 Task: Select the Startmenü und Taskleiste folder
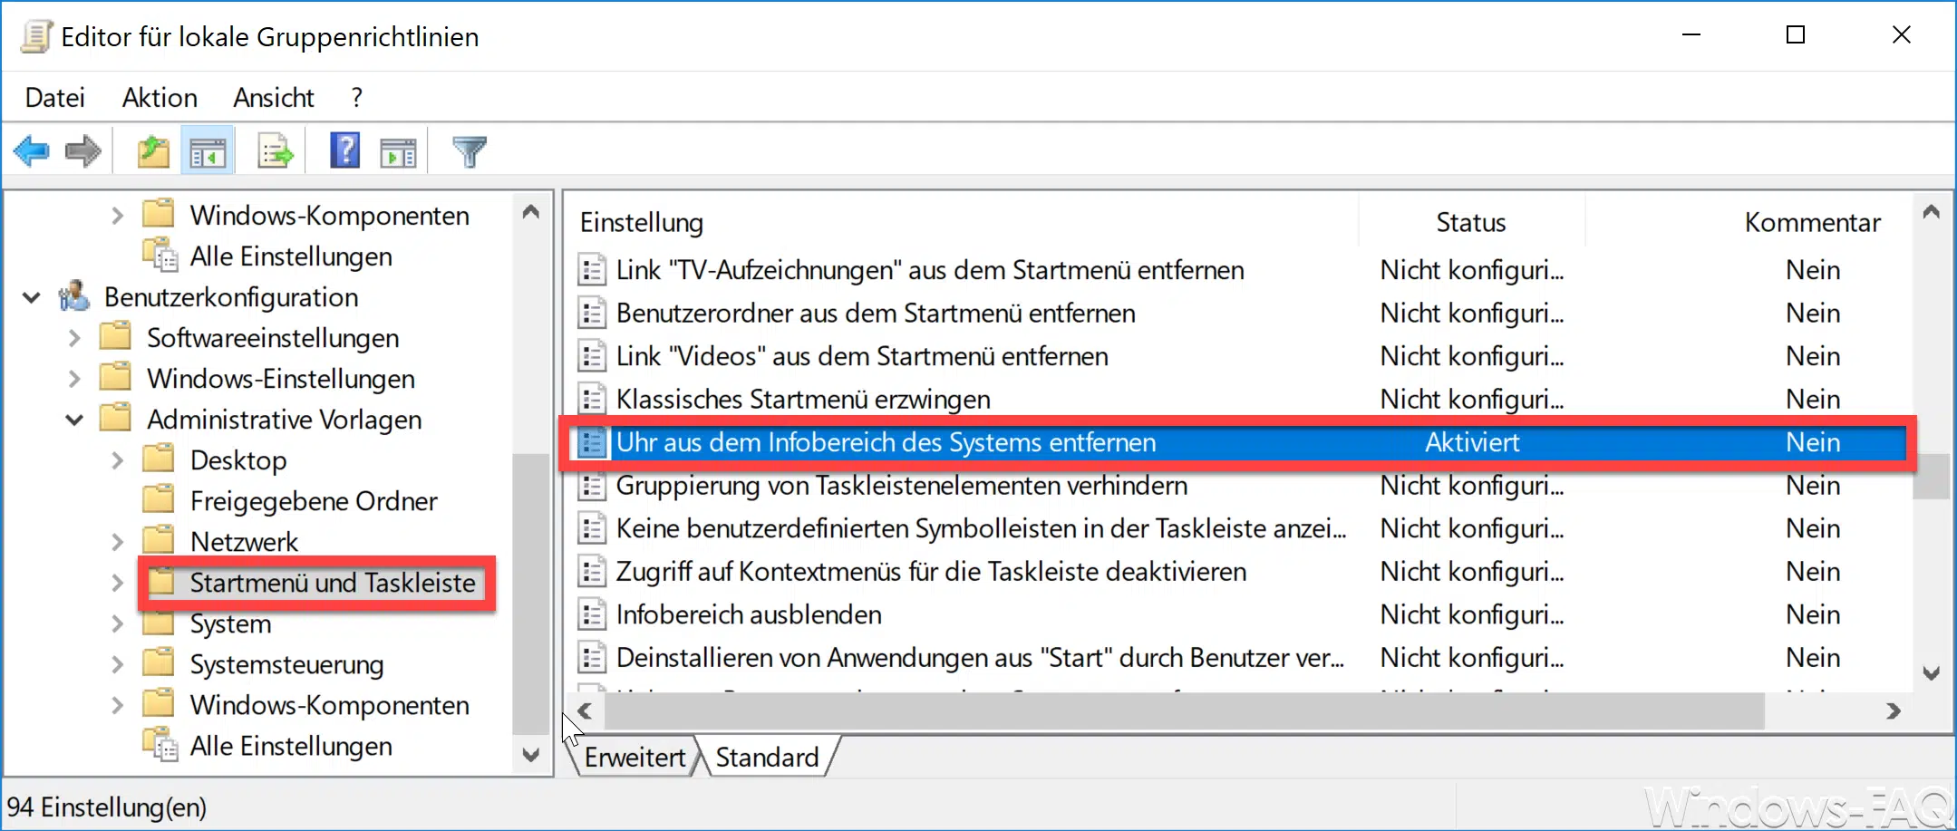click(x=332, y=583)
